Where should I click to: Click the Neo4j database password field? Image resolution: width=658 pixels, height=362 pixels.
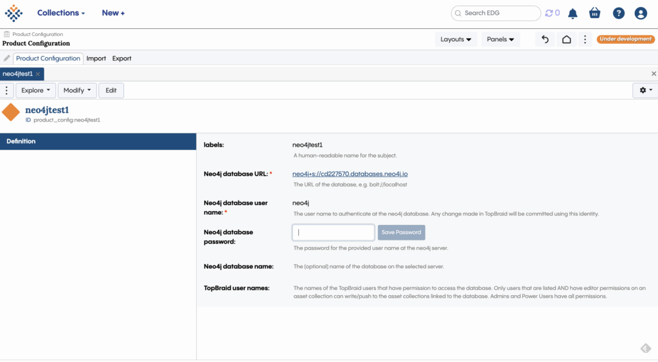(x=333, y=232)
